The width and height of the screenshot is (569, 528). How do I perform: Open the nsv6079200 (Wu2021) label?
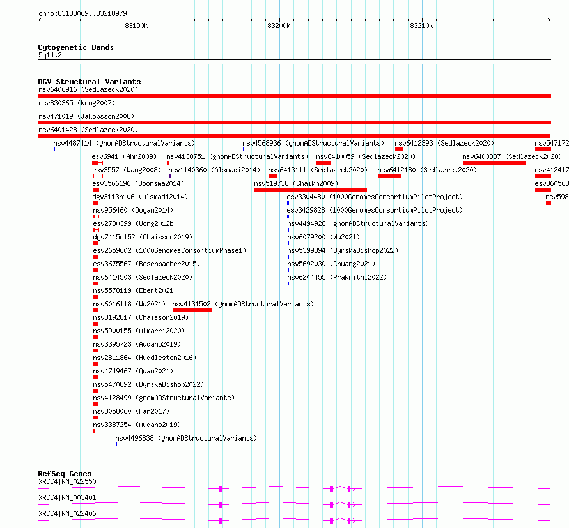coord(323,237)
